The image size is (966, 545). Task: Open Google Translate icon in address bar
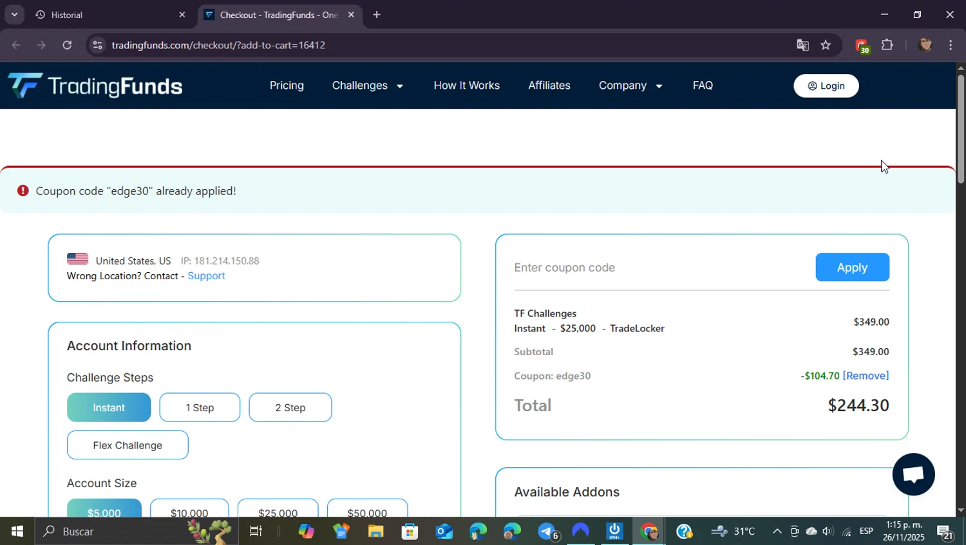point(802,45)
